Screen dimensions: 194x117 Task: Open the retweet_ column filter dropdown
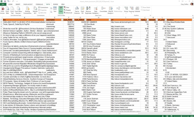pyautogui.click(x=157, y=20)
